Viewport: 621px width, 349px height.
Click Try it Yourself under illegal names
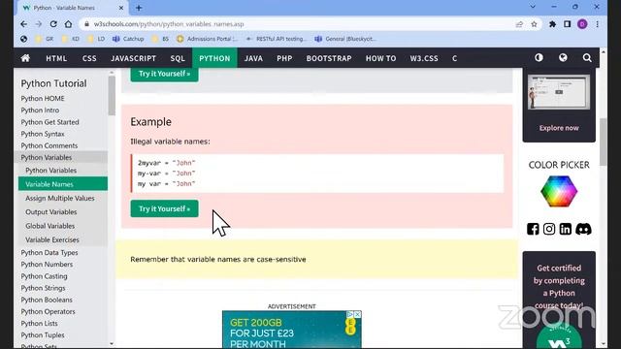coord(164,208)
